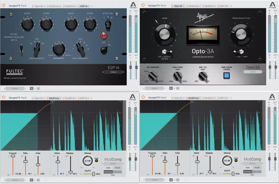
Task: Toggle rack power in the lower-left ModComp window
Action: tap(4, 97)
